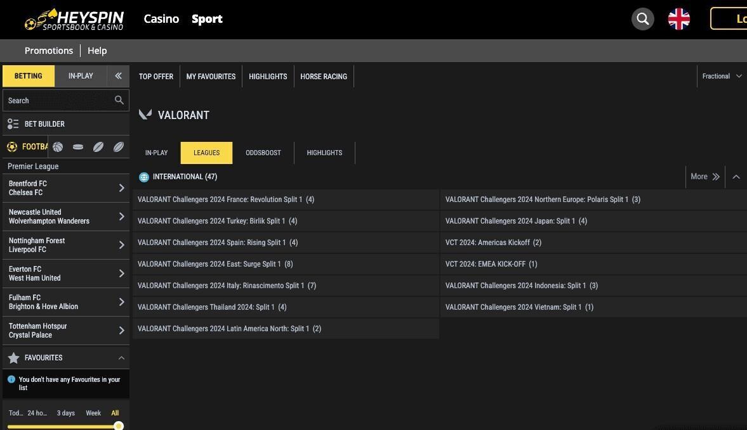Open the Top Offer tab
The image size is (747, 430).
coord(155,77)
